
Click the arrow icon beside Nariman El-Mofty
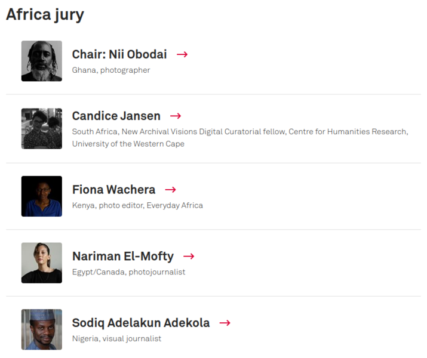[189, 257]
